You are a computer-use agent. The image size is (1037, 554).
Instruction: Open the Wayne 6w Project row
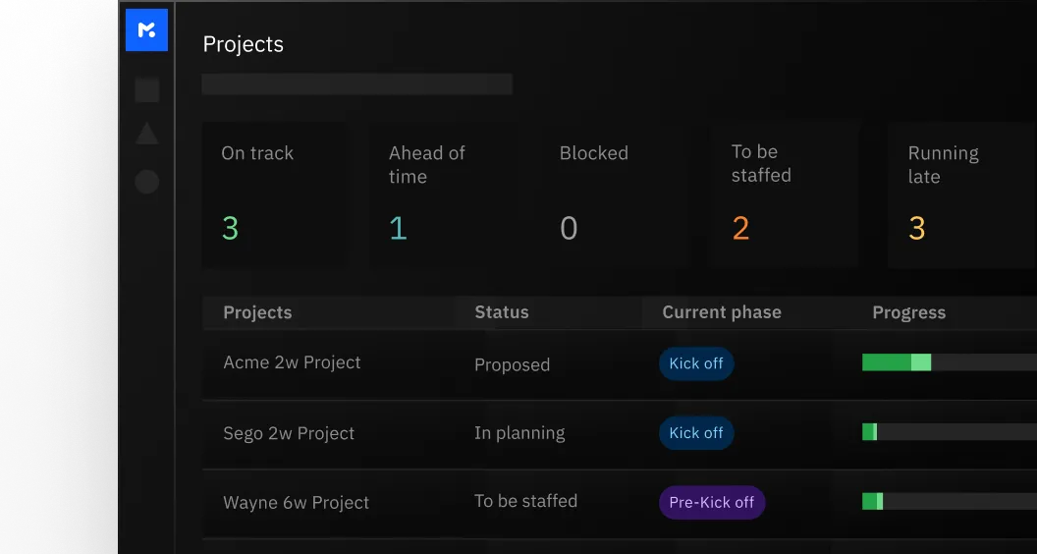(x=296, y=503)
